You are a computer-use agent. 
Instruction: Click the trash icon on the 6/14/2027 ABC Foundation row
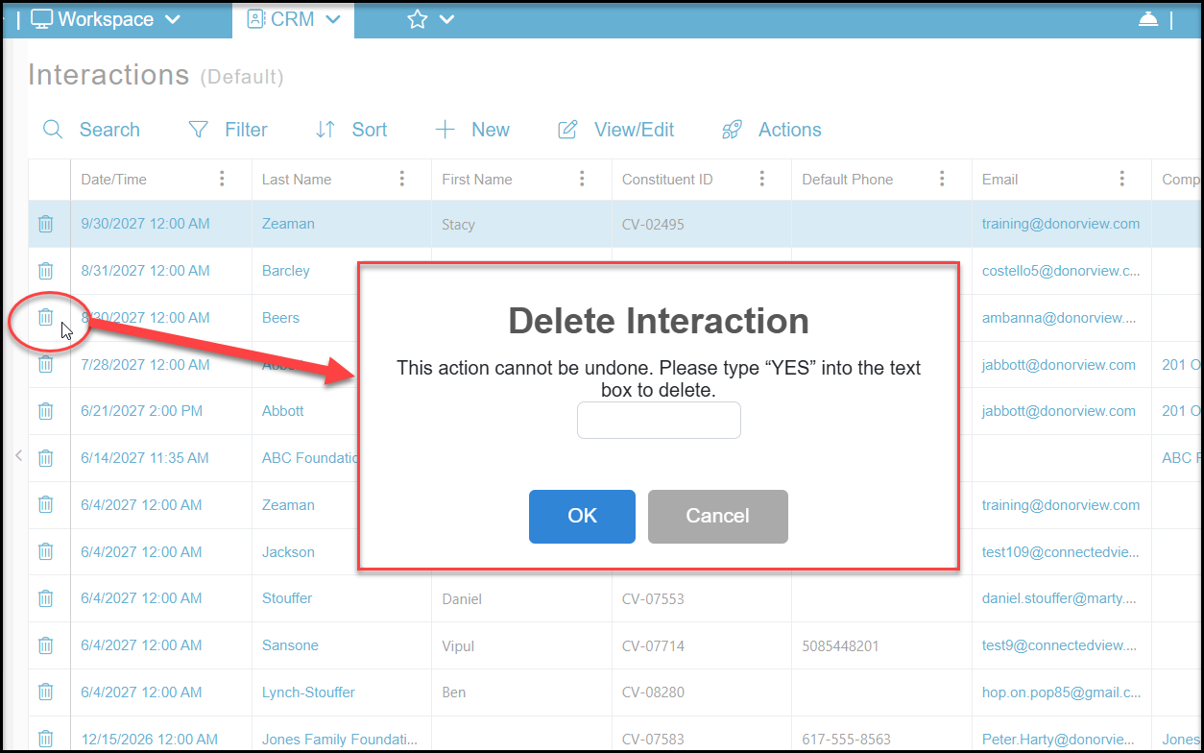[x=45, y=458]
